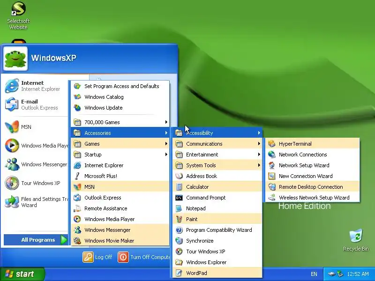Screen dimensions: 375x281
Task: Click the Log Off button
Action: pyautogui.click(x=97, y=257)
